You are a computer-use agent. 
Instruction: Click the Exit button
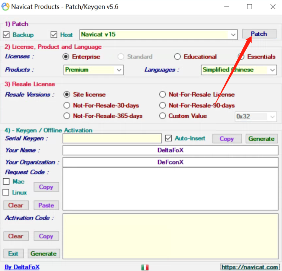pos(13,254)
